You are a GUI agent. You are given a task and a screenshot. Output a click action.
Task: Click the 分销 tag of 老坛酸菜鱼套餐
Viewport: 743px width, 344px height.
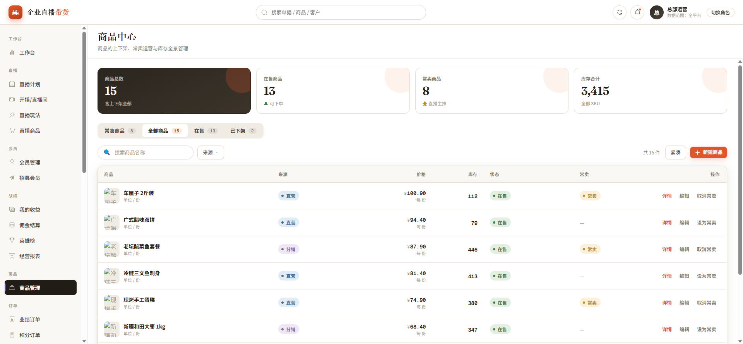click(288, 249)
